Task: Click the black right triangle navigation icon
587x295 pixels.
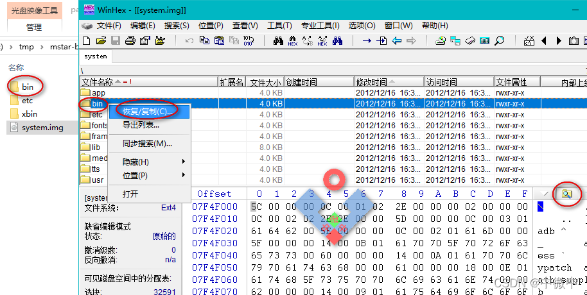Action: (x=559, y=40)
